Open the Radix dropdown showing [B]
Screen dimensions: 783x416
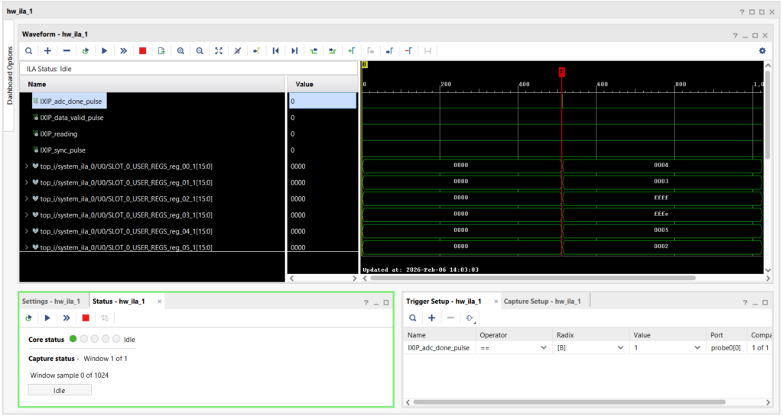(620, 347)
